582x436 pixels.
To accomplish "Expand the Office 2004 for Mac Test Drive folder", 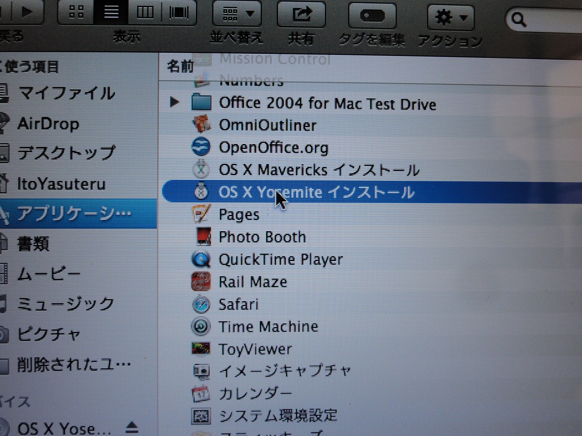I will click(x=174, y=102).
